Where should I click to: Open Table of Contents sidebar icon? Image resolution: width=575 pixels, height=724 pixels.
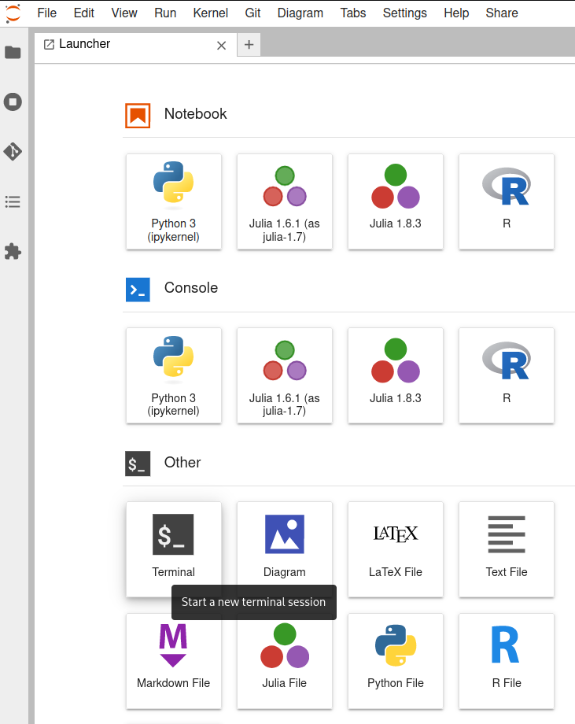13,201
